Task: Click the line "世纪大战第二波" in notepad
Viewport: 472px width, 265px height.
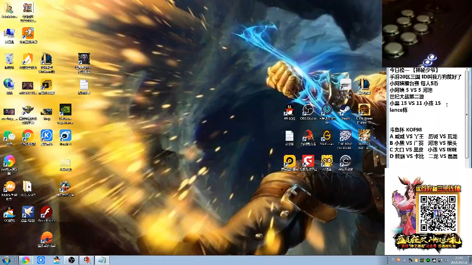Action: 407,97
